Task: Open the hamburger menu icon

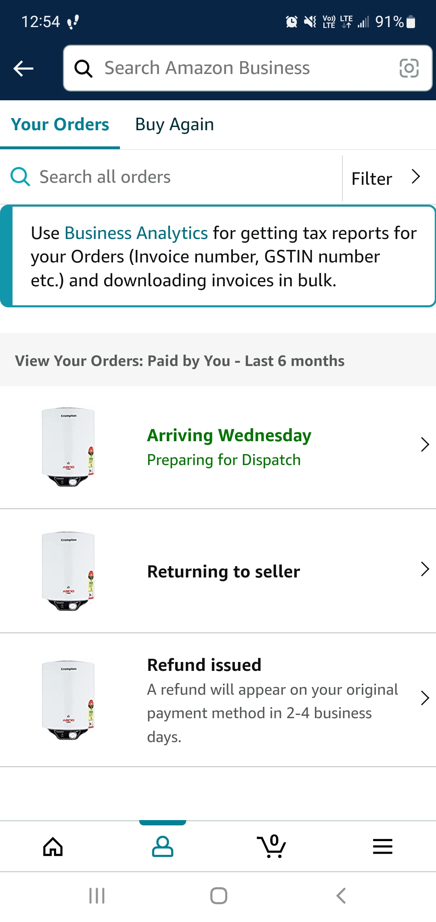Action: [382, 846]
